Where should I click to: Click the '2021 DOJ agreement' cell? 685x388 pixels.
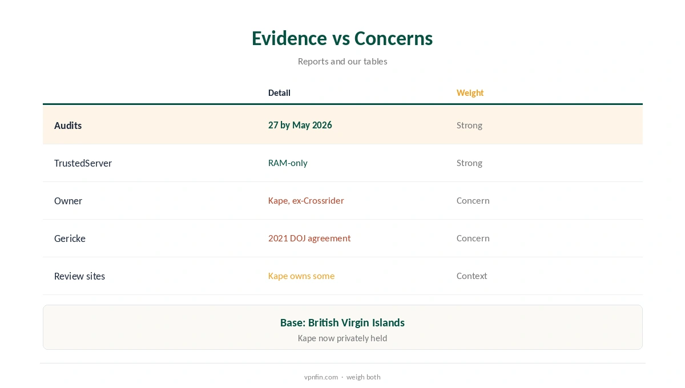(309, 238)
